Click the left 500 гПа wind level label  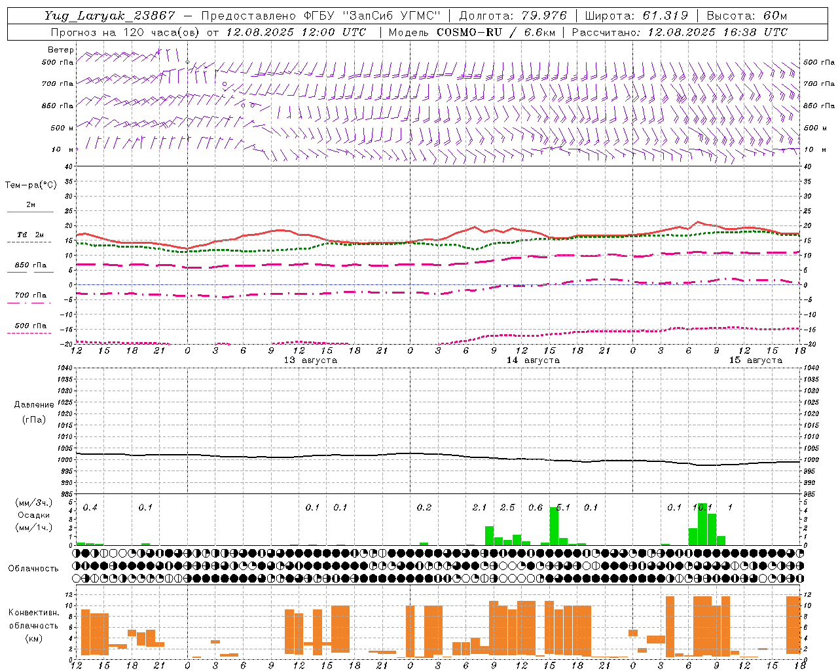pyautogui.click(x=58, y=63)
